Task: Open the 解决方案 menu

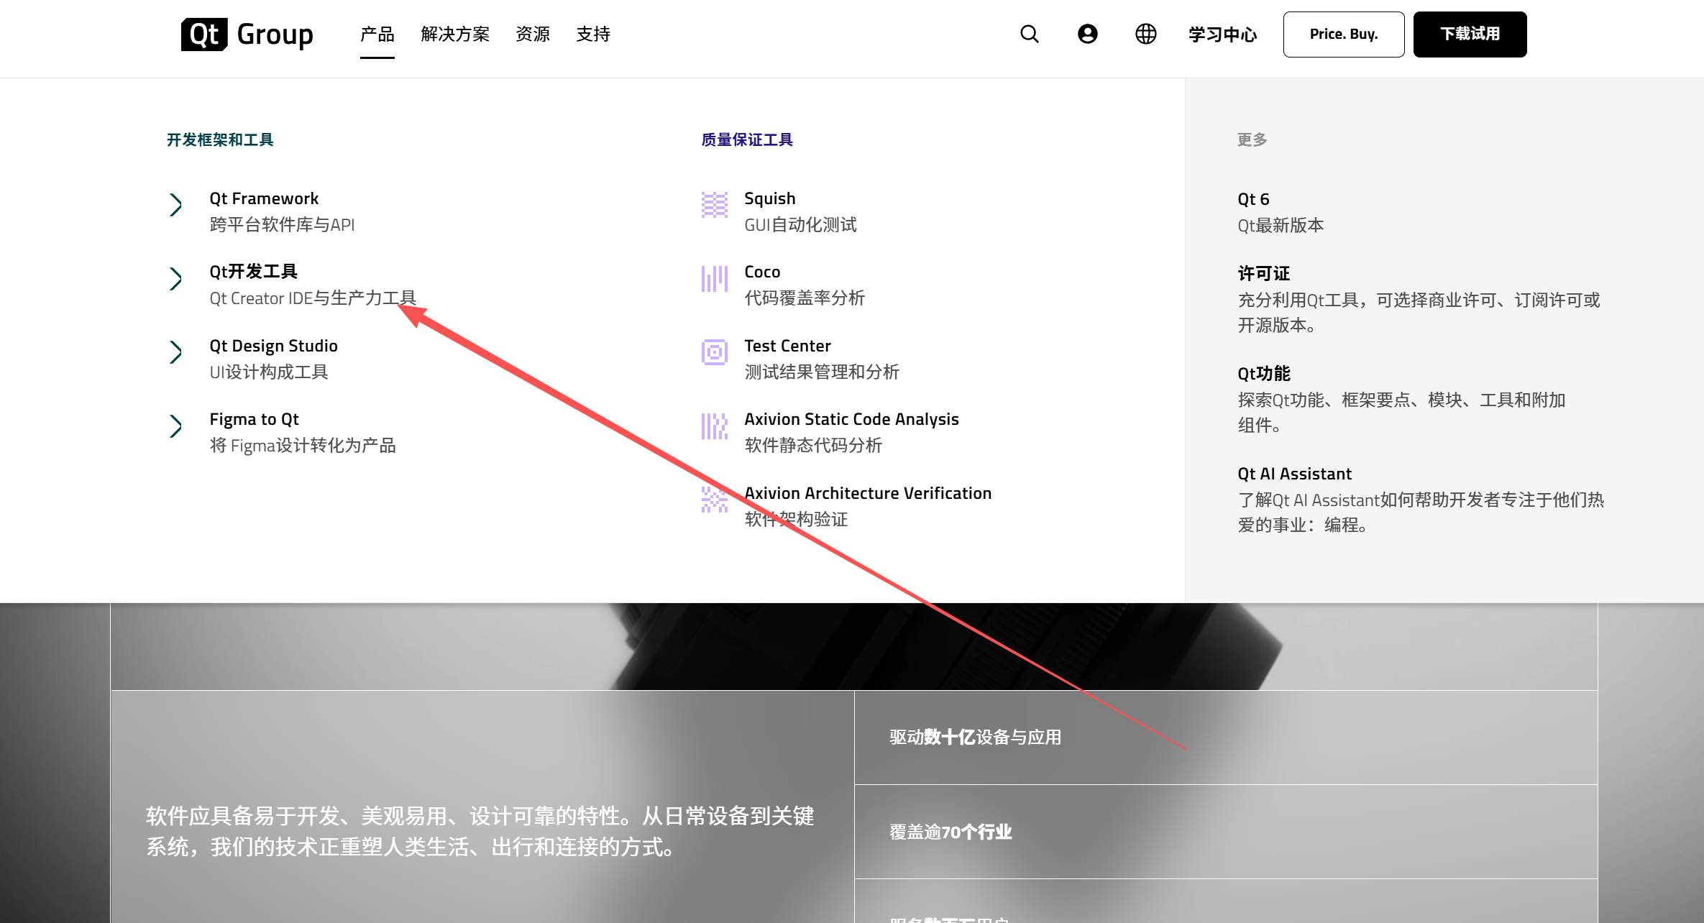Action: [x=454, y=34]
